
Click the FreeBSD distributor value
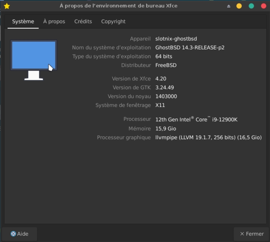click(166, 65)
